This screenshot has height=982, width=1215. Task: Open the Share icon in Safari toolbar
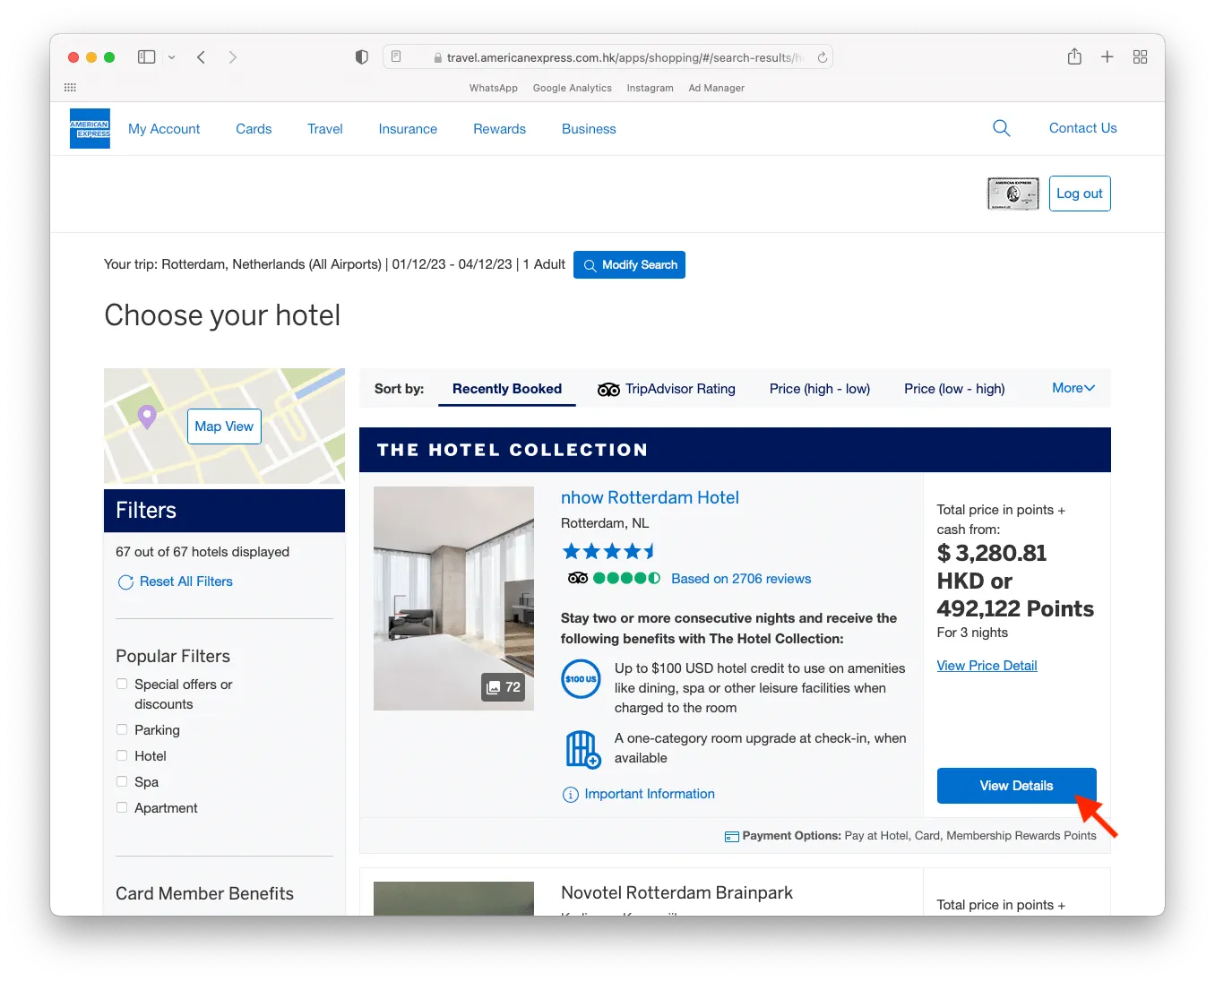[x=1074, y=56]
